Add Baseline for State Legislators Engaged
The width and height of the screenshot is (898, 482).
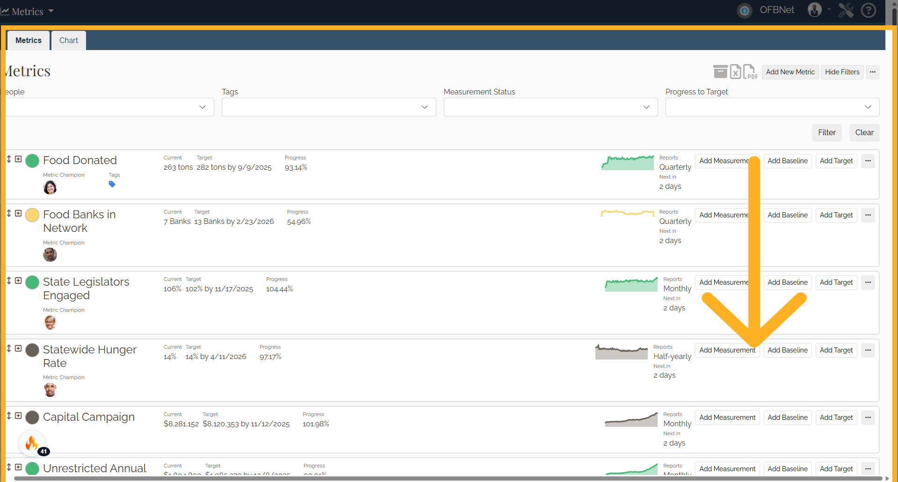(788, 282)
